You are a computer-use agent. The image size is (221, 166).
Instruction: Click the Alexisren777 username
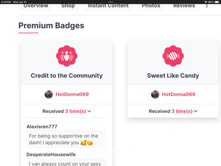coord(42,127)
